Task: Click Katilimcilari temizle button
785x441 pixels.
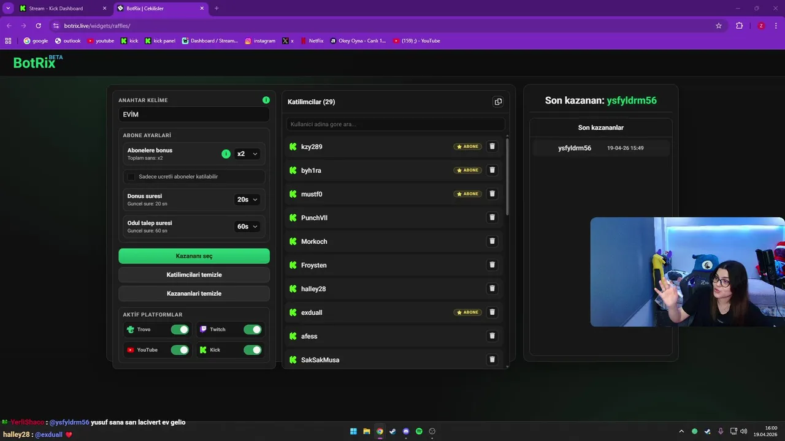Action: click(x=194, y=275)
